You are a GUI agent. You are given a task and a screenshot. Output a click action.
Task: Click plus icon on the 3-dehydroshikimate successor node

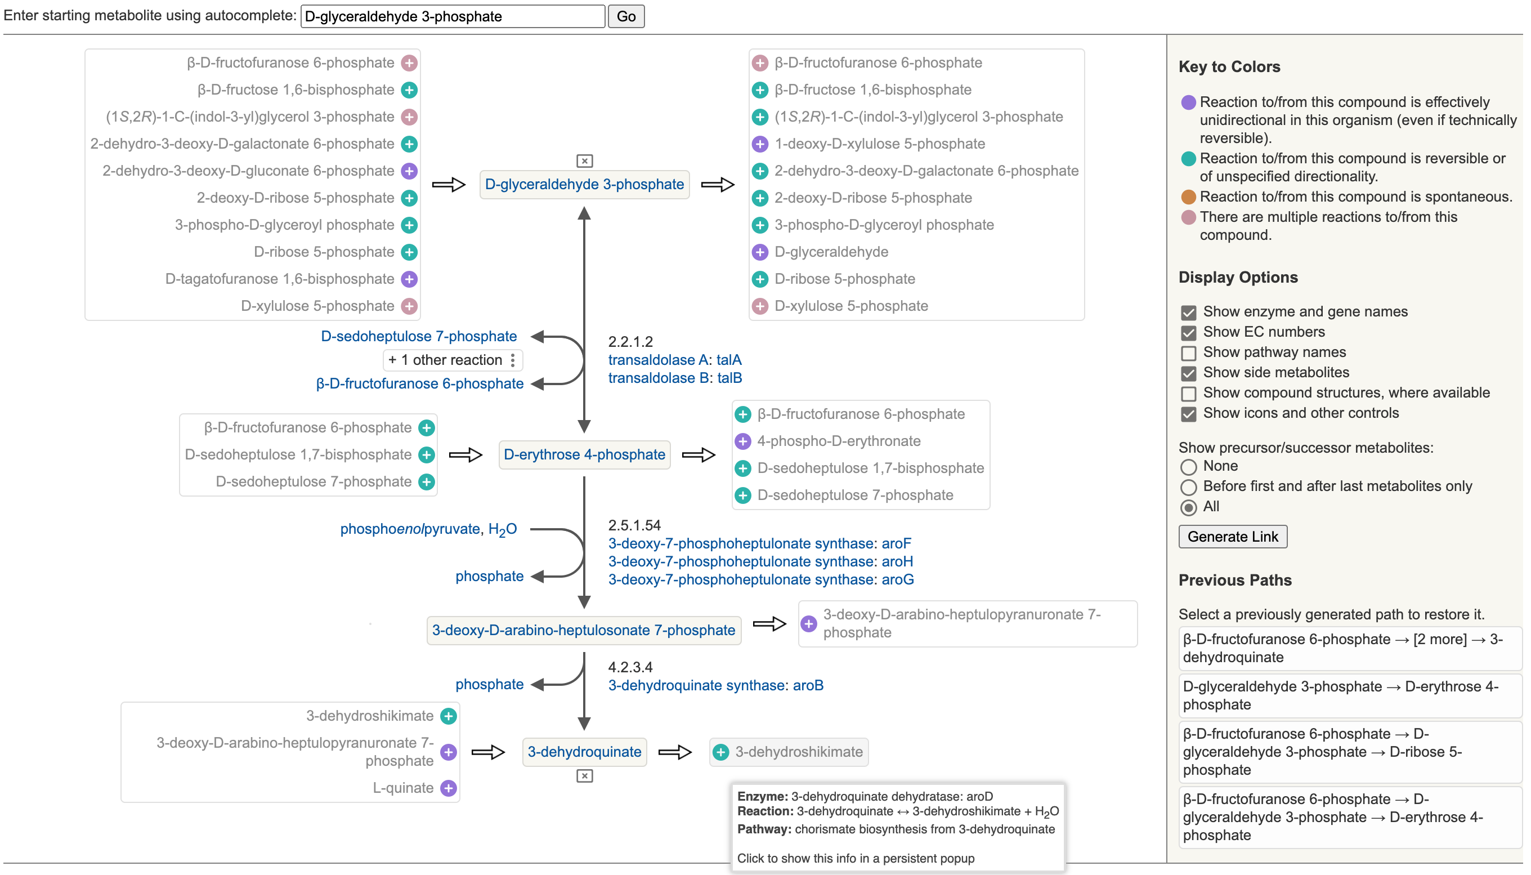click(721, 752)
